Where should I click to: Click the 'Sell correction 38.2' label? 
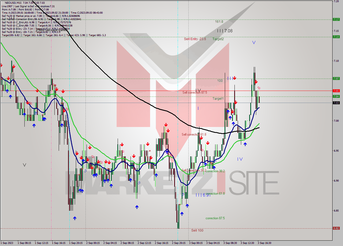pyautogui.click(x=194, y=170)
